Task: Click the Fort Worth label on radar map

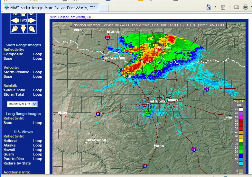Action: pyautogui.click(x=156, y=101)
